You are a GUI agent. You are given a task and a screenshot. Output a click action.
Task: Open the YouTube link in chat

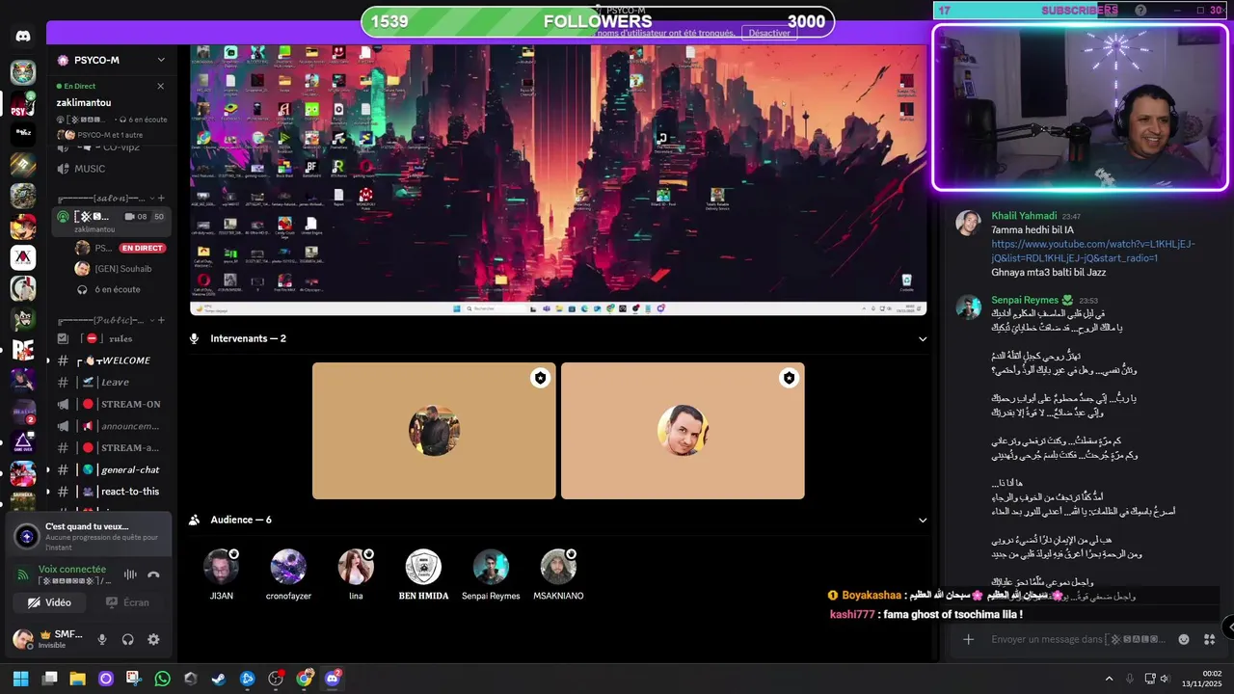[1093, 251]
